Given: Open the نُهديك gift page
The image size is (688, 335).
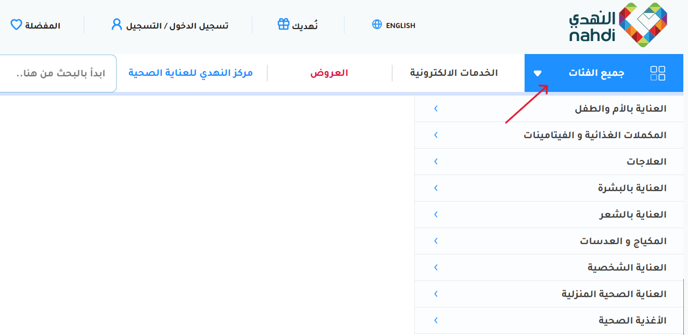Looking at the screenshot, I should click(305, 25).
